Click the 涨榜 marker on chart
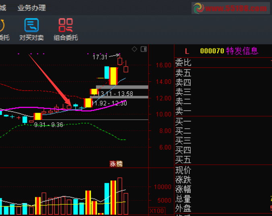Viewport: 272px width, 216px height. pos(116,164)
